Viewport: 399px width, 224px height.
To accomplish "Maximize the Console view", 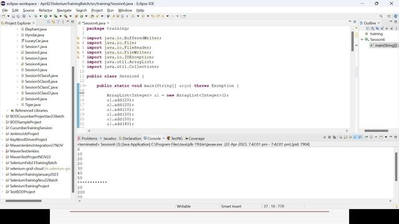I will pos(395,137).
